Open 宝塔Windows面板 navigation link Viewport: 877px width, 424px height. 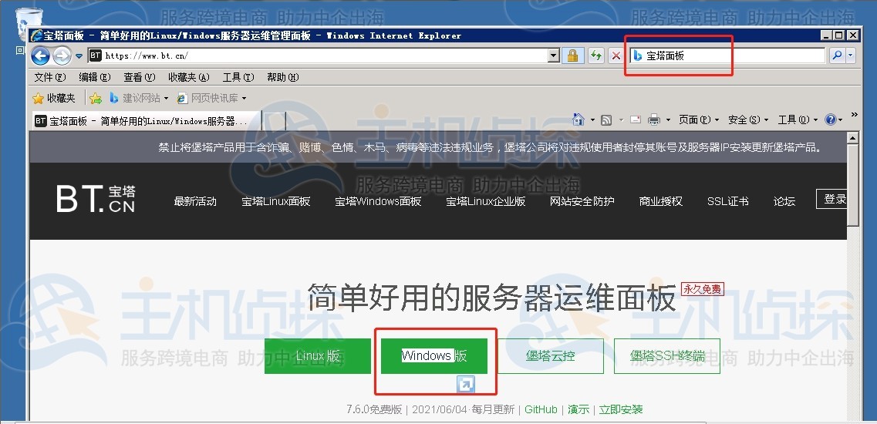(378, 201)
